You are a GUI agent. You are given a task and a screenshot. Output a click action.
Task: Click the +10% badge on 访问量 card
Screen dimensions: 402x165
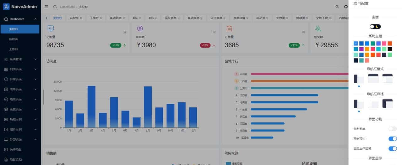[116, 45]
